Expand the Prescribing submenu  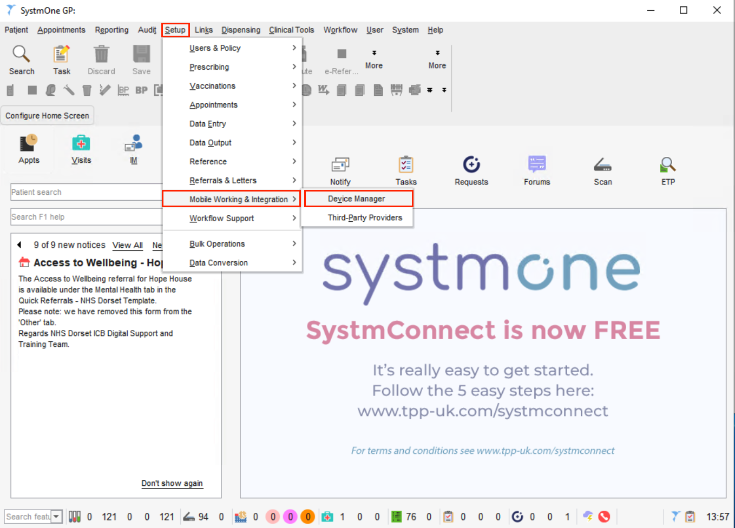(x=232, y=67)
